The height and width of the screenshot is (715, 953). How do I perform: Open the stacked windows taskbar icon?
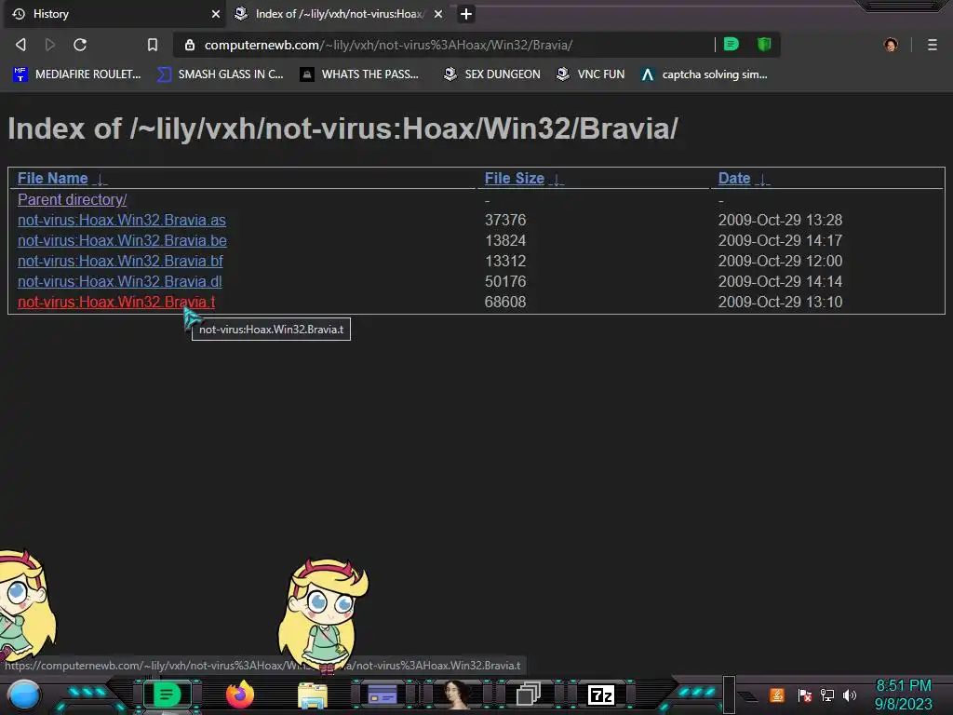pos(529,695)
